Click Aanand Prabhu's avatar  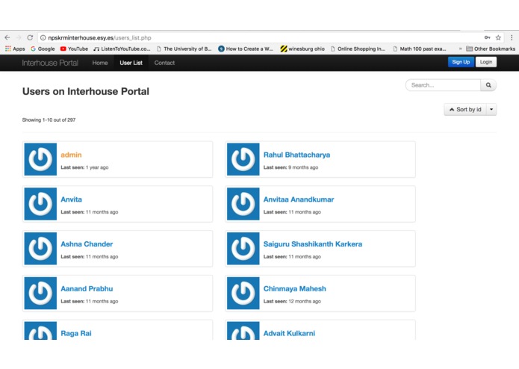(x=40, y=294)
